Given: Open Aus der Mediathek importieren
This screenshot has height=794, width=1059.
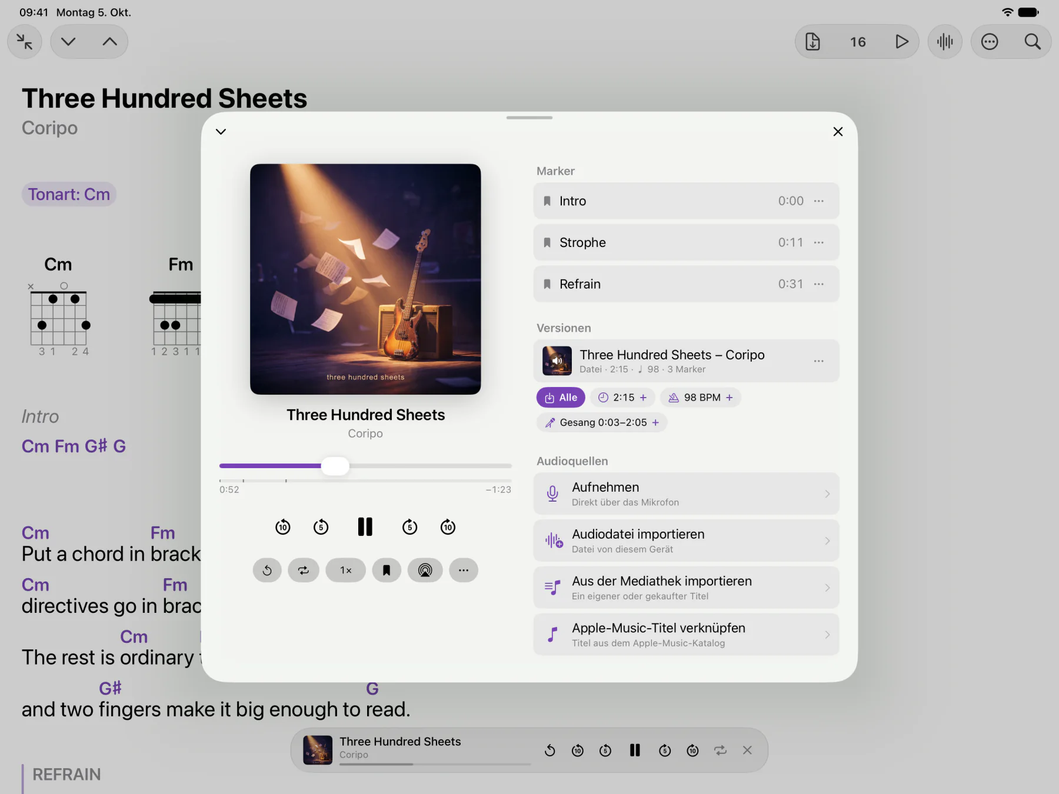Looking at the screenshot, I should pos(686,588).
